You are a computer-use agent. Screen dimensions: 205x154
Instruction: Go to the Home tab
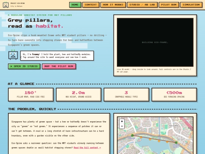point(75,5)
